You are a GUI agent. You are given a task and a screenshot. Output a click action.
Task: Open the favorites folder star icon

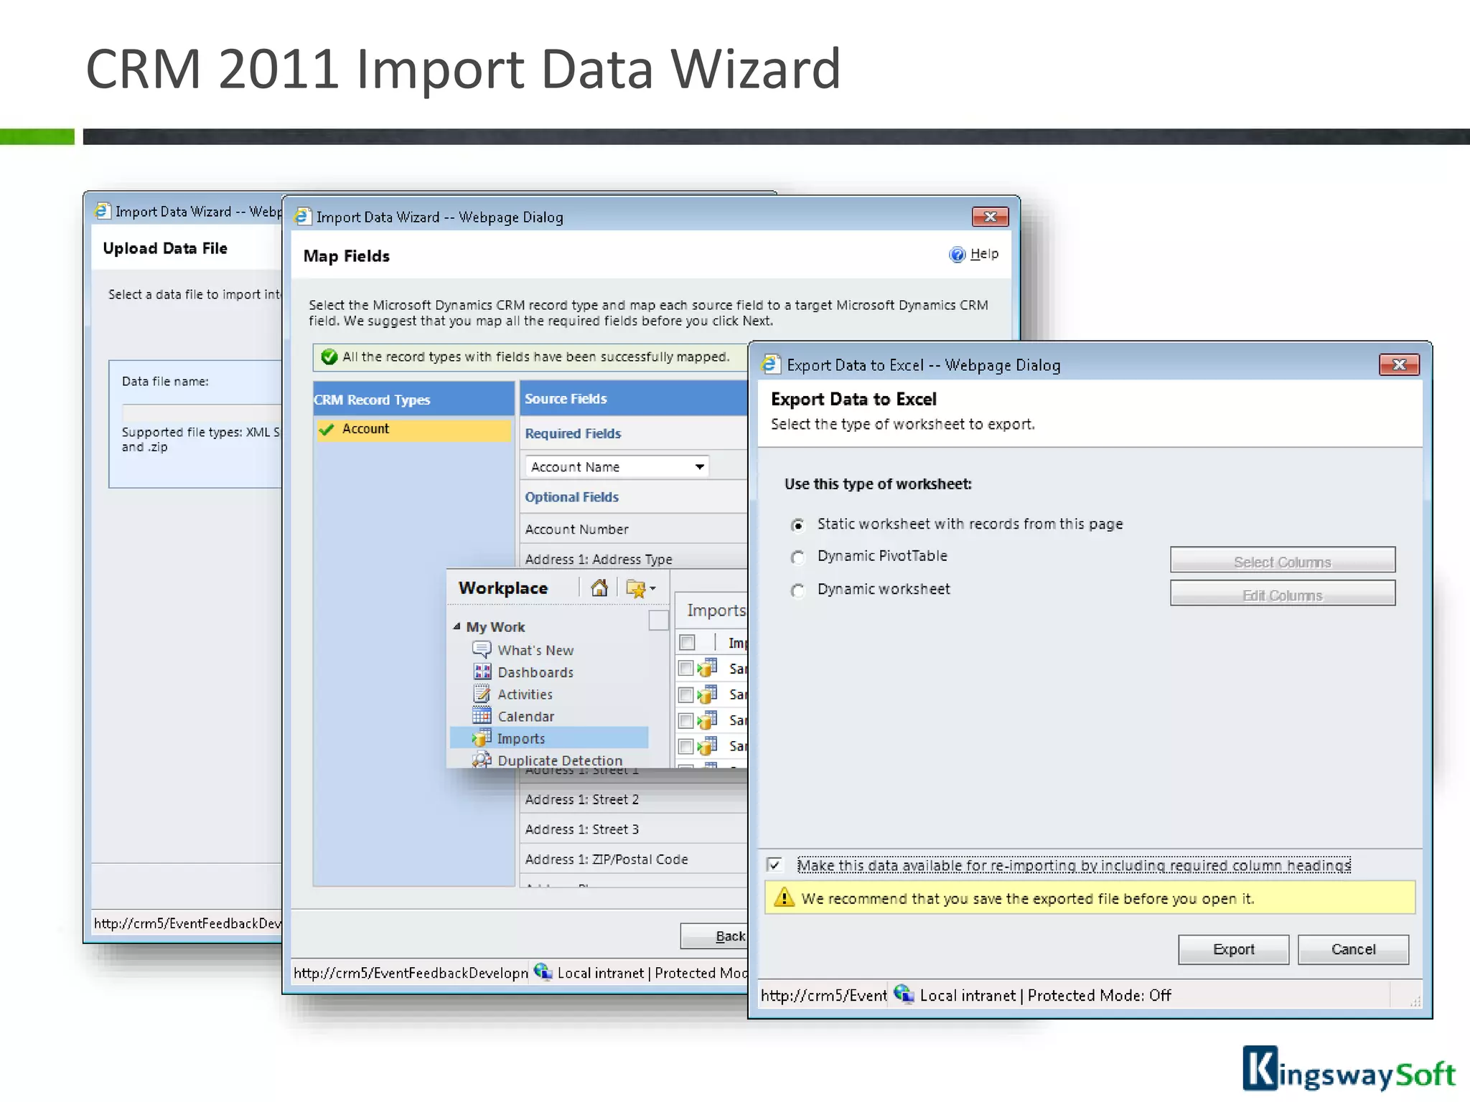[x=635, y=588]
